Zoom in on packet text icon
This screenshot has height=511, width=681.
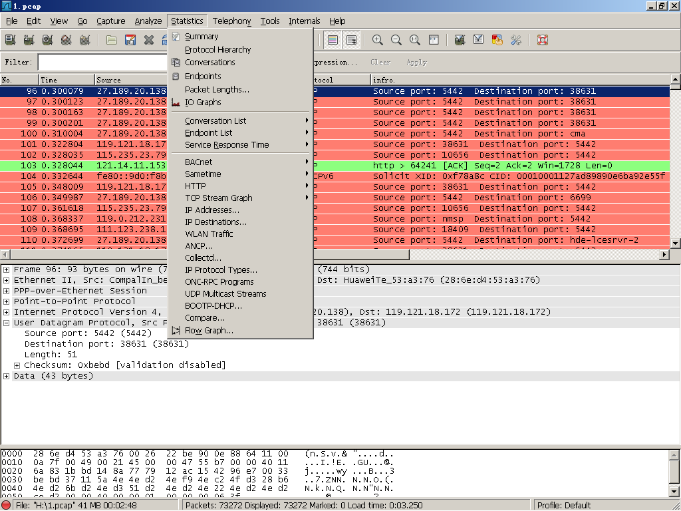click(378, 40)
